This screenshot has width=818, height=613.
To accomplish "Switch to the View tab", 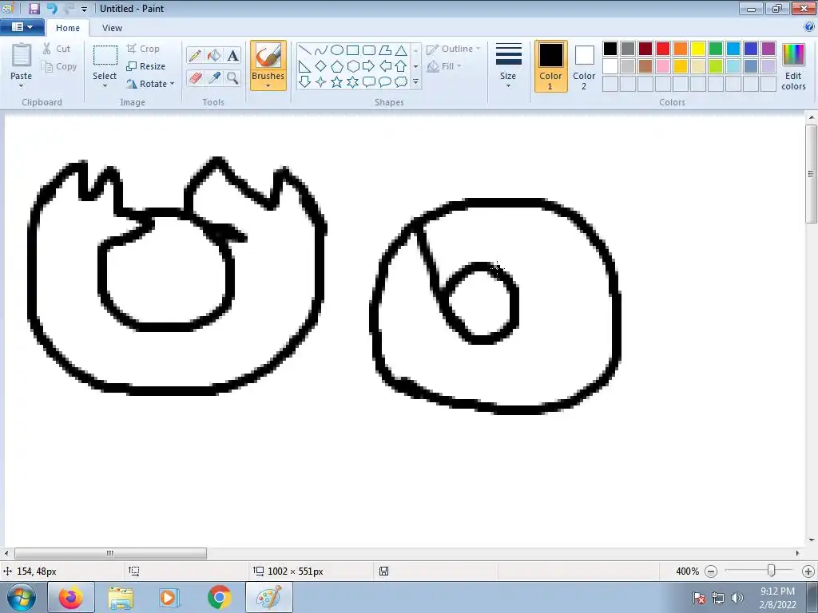I will 112,28.
